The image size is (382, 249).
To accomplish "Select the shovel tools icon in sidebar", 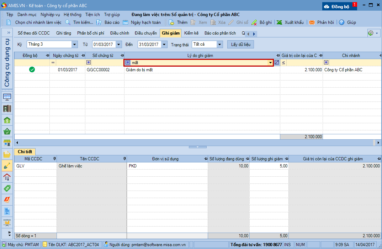I will pyautogui.click(x=7, y=166).
